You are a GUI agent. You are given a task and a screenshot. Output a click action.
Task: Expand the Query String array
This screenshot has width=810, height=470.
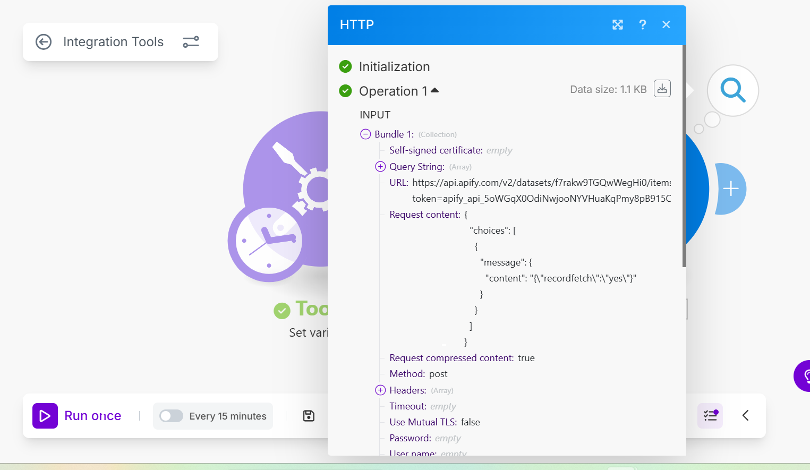380,167
